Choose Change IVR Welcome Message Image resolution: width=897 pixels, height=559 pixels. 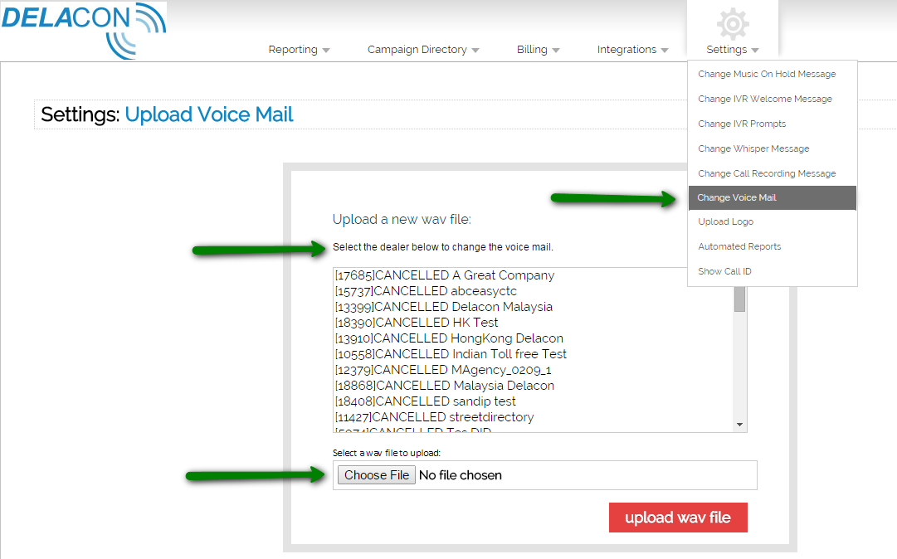pos(773,99)
